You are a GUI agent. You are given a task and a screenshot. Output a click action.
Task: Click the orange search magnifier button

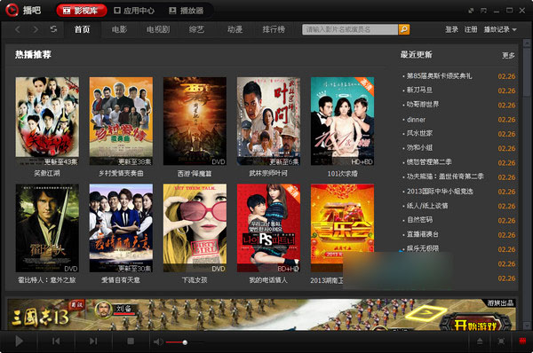(404, 29)
